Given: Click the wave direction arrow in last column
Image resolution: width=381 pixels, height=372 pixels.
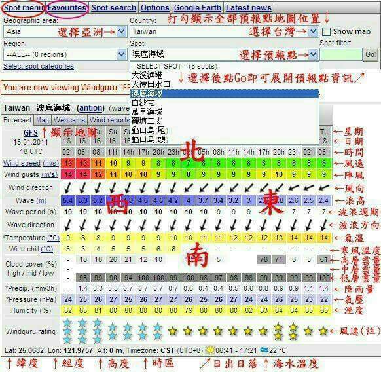Looking at the screenshot, I should coord(323,225).
